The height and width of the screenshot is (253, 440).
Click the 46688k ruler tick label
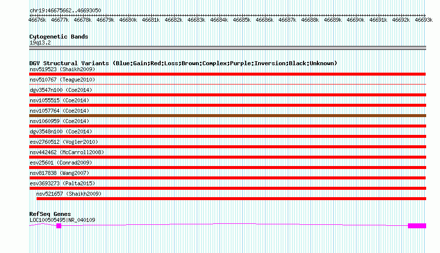coord(310,20)
